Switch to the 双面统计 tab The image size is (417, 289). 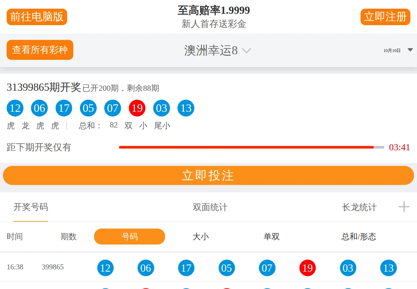[x=210, y=207]
